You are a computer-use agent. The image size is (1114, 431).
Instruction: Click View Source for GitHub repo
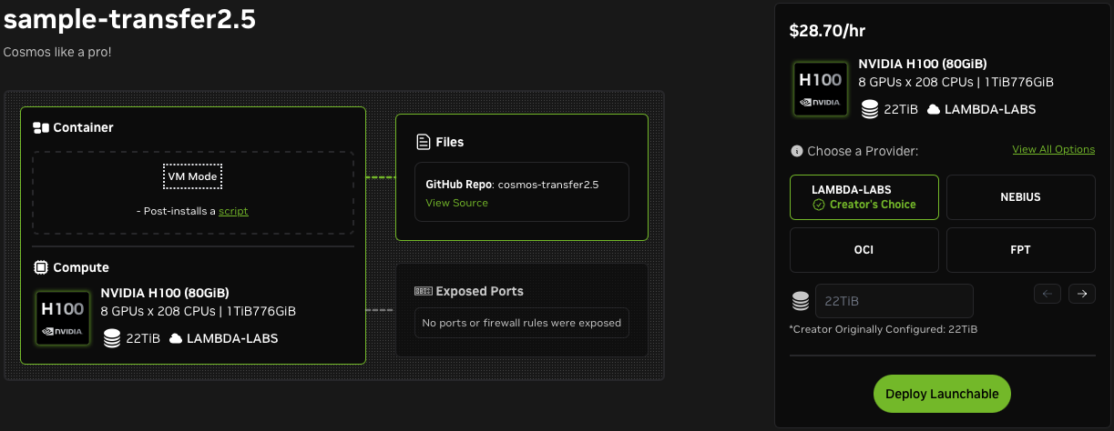(456, 203)
